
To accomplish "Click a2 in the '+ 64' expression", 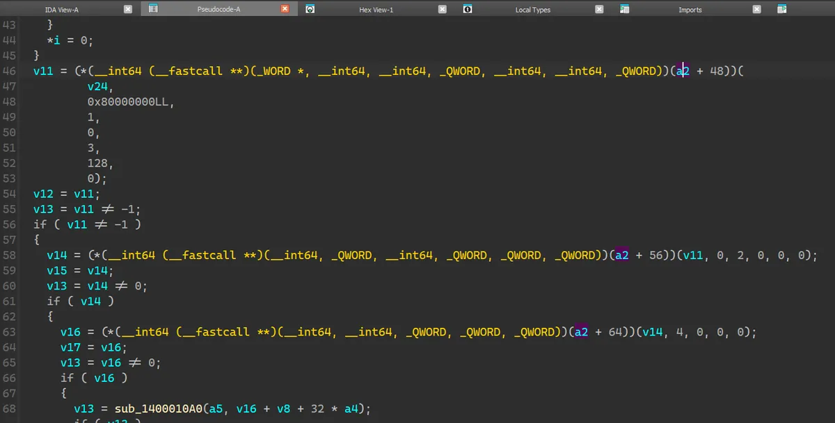I will pyautogui.click(x=581, y=332).
